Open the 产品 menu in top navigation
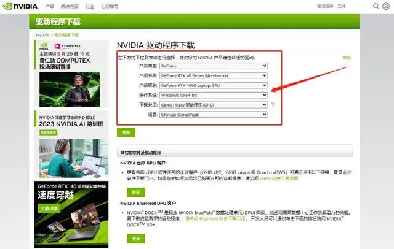394x249 pixels. click(x=49, y=6)
